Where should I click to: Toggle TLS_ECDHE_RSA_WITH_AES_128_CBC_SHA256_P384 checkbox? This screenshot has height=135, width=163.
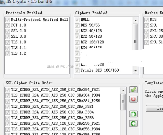pos(8,129)
